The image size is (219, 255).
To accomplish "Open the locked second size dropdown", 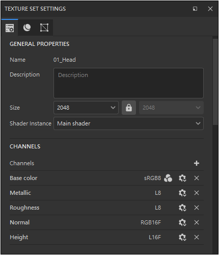I will pos(171,108).
